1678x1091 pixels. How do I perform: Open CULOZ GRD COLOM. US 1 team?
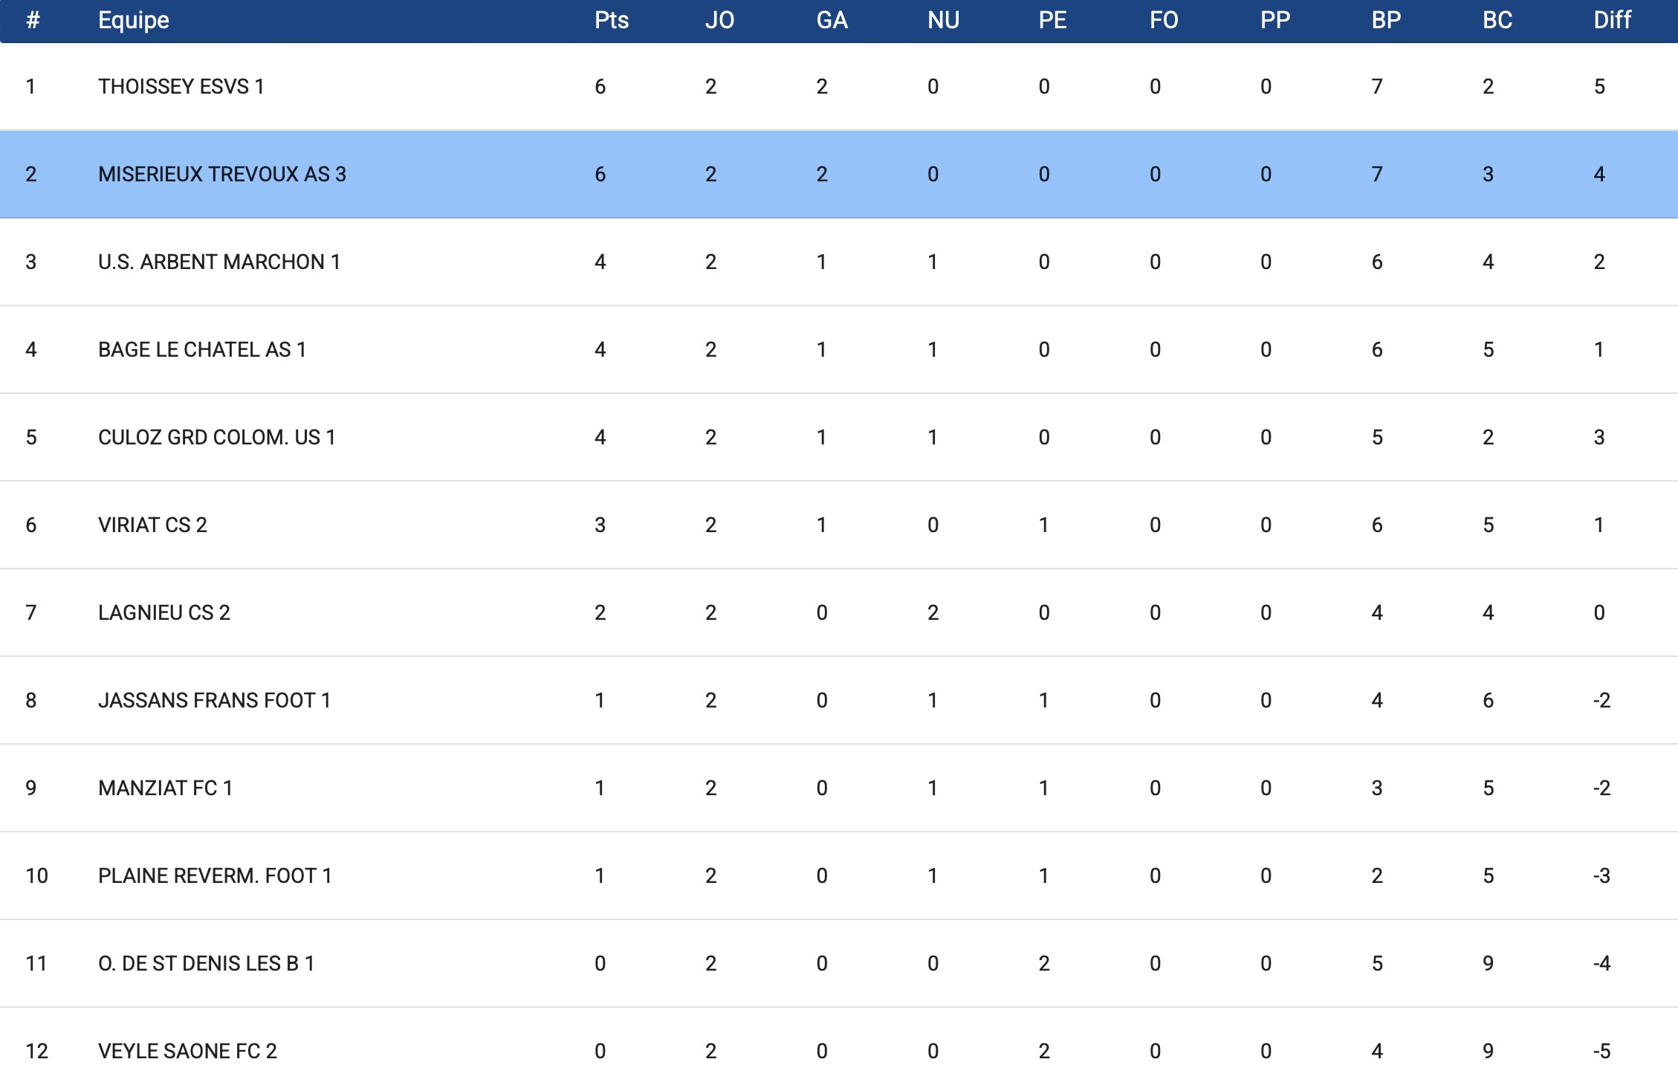click(216, 438)
